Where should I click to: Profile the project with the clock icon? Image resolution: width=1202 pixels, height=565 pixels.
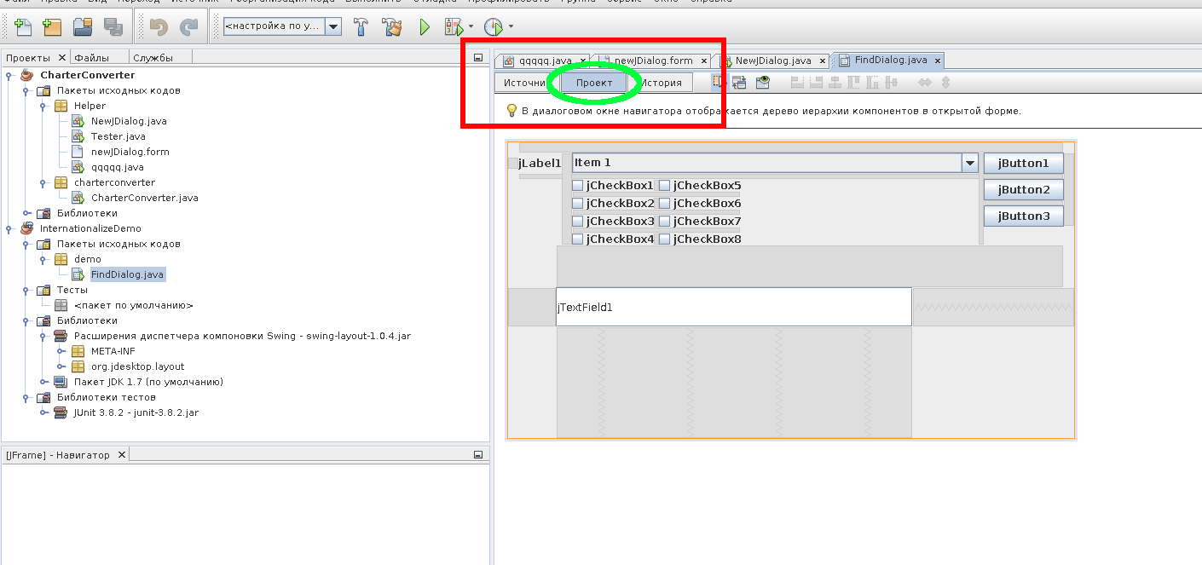(x=494, y=27)
